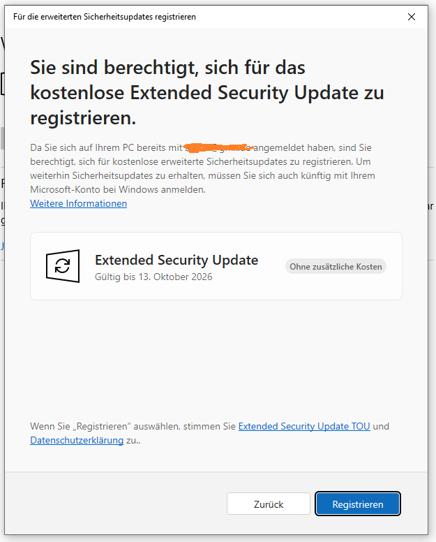Open the Extended Security Update TOU link

tap(304, 426)
